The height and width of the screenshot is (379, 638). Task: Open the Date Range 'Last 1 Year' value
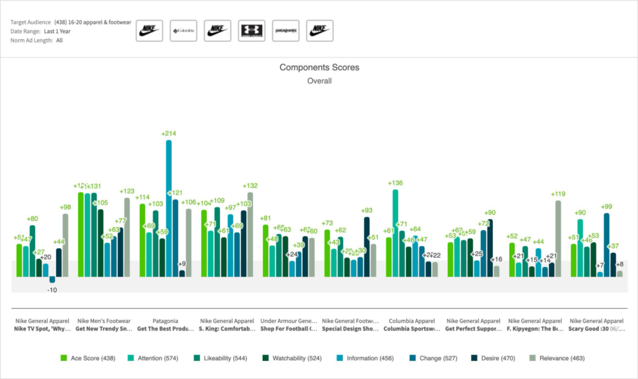tap(57, 31)
